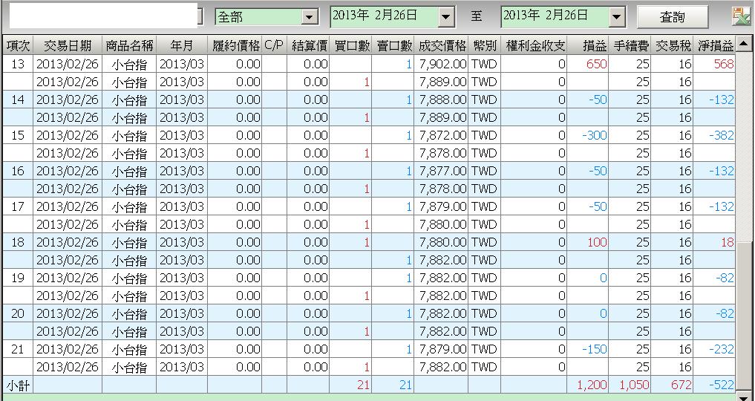Select row number 14
Image resolution: width=755 pixels, height=401 pixels.
coord(18,100)
